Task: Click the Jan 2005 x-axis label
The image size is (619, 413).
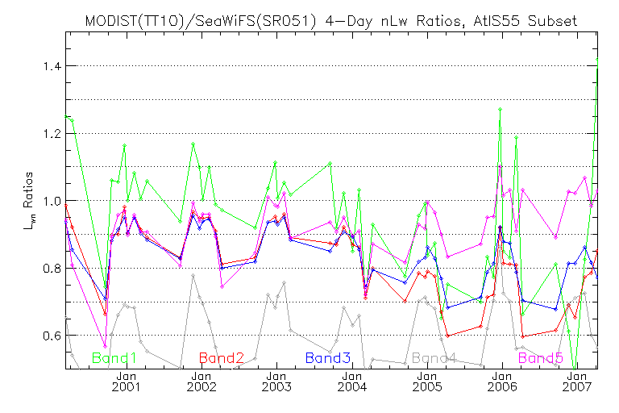Action: 426,382
